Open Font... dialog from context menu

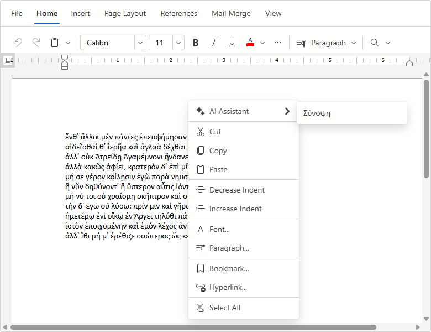[244, 229]
